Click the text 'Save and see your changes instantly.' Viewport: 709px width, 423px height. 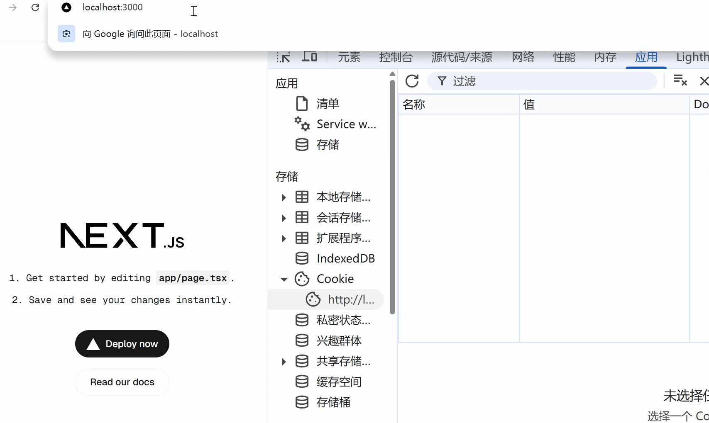point(130,300)
